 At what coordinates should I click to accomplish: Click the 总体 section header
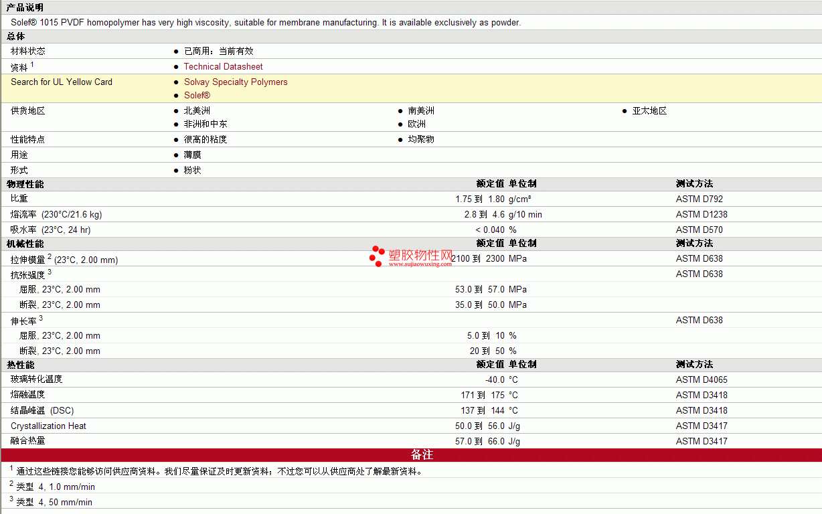(x=16, y=36)
